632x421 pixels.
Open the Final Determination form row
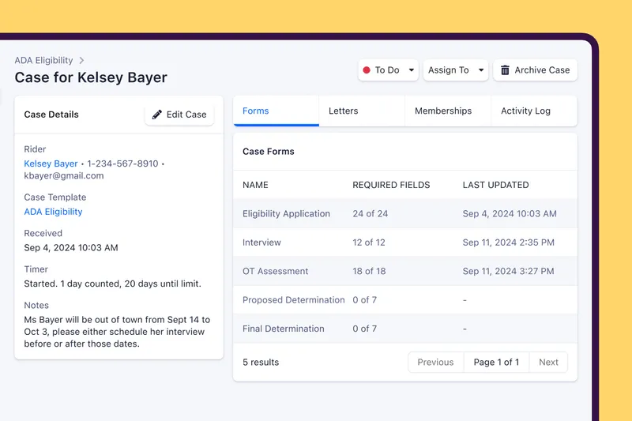tap(283, 329)
